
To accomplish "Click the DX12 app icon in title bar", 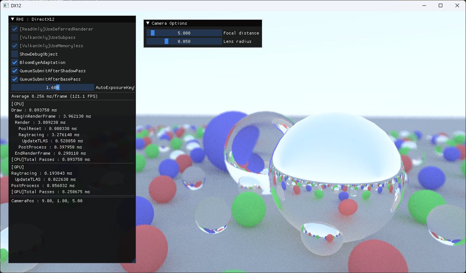I will point(6,5).
